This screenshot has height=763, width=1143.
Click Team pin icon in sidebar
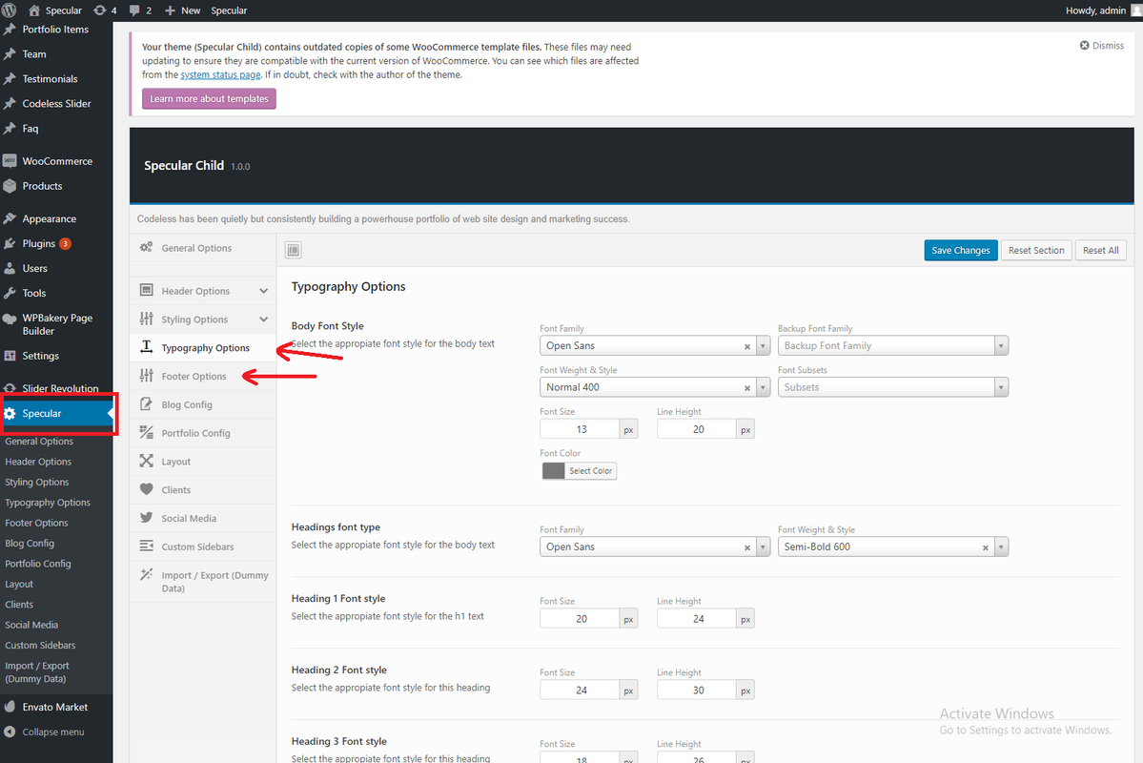[10, 54]
